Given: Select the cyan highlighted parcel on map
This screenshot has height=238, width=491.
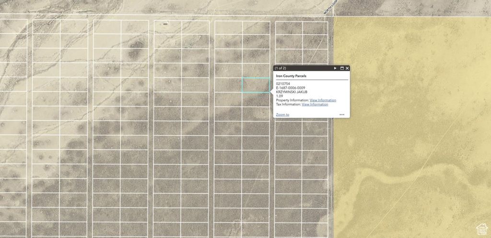Looking at the screenshot, I should [x=256, y=85].
